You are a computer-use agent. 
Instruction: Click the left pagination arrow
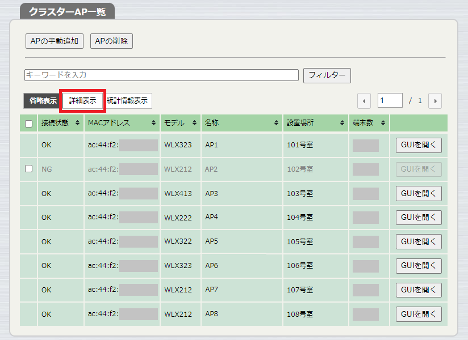(x=363, y=100)
